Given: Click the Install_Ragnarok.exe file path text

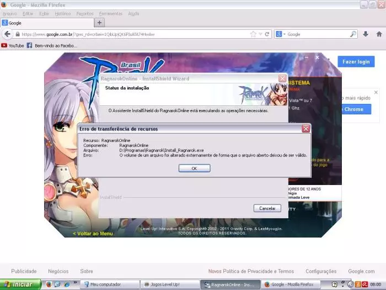Looking at the screenshot, I should click(x=162, y=150).
